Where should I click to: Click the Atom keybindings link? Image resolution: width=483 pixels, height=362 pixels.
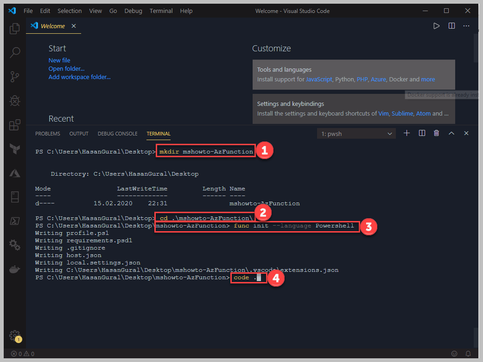(423, 113)
